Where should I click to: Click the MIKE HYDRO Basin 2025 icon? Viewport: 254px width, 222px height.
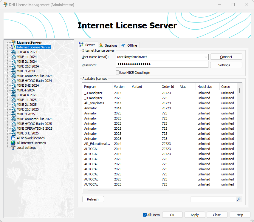(x=13, y=124)
